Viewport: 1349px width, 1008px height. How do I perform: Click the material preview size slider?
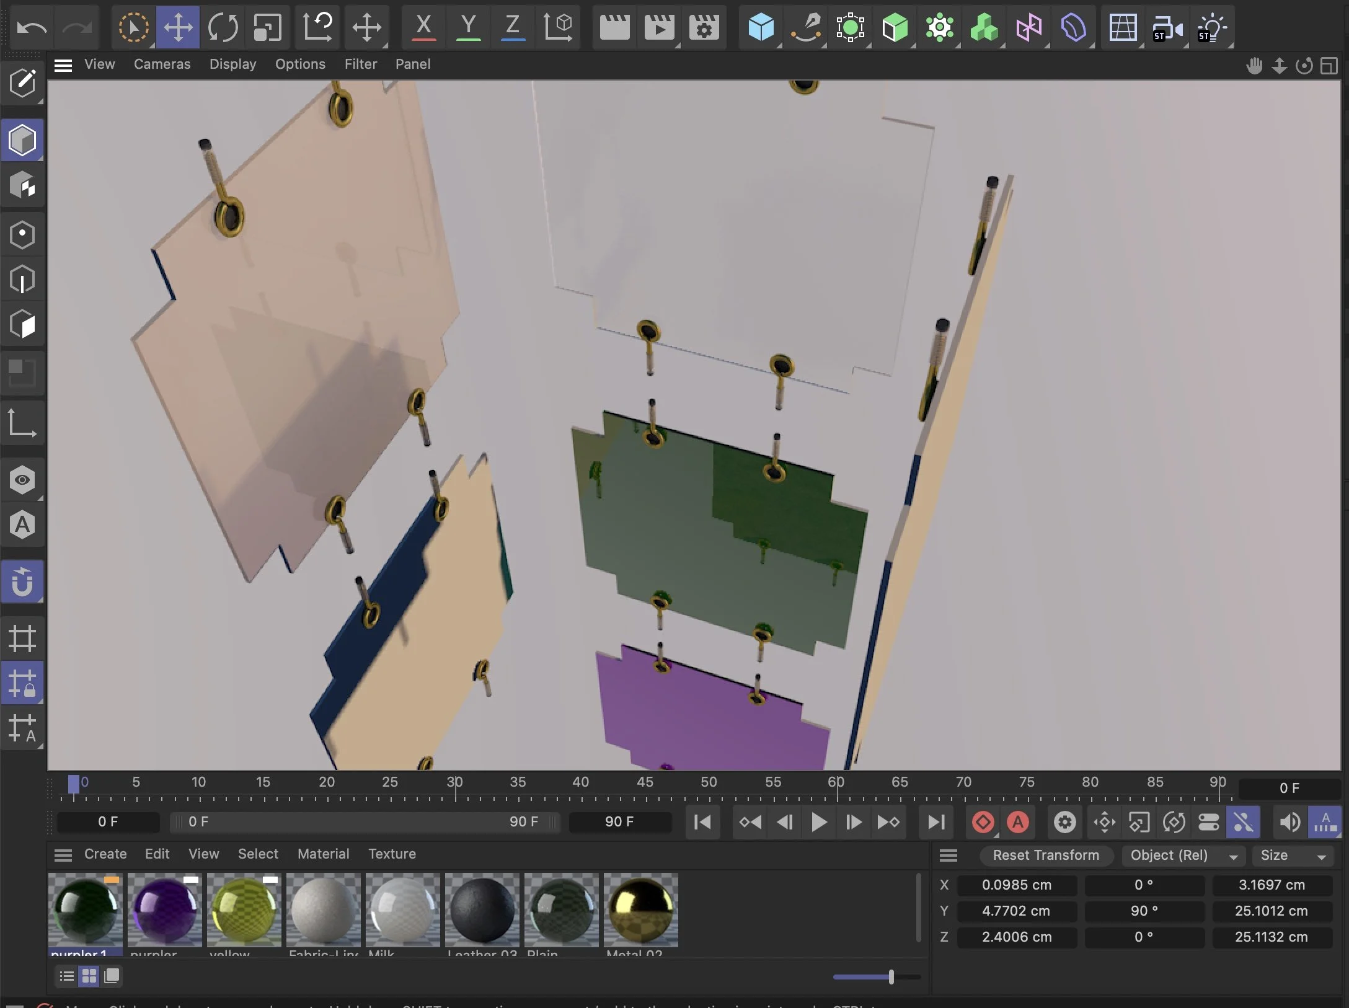tap(877, 977)
